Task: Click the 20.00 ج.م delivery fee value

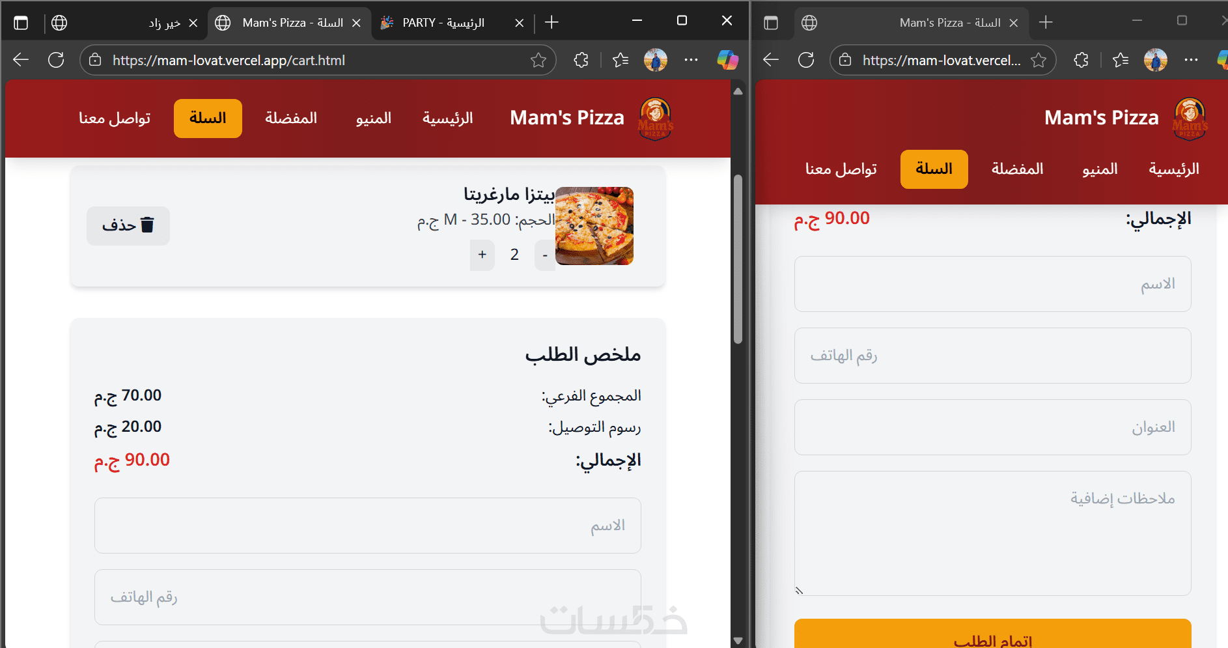Action: 128,427
